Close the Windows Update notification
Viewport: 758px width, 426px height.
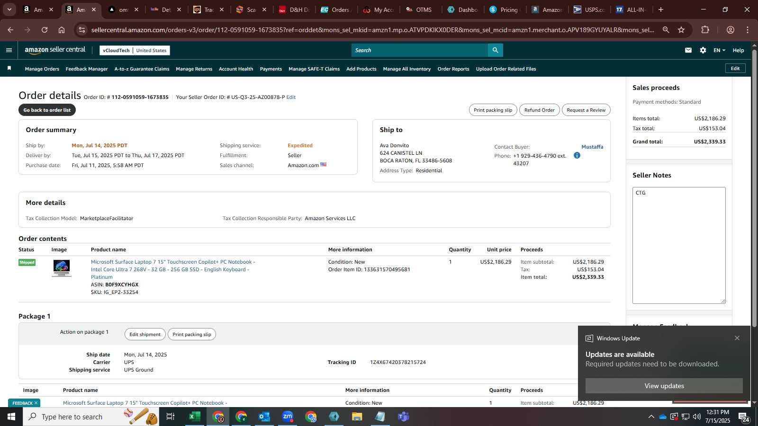(x=737, y=338)
